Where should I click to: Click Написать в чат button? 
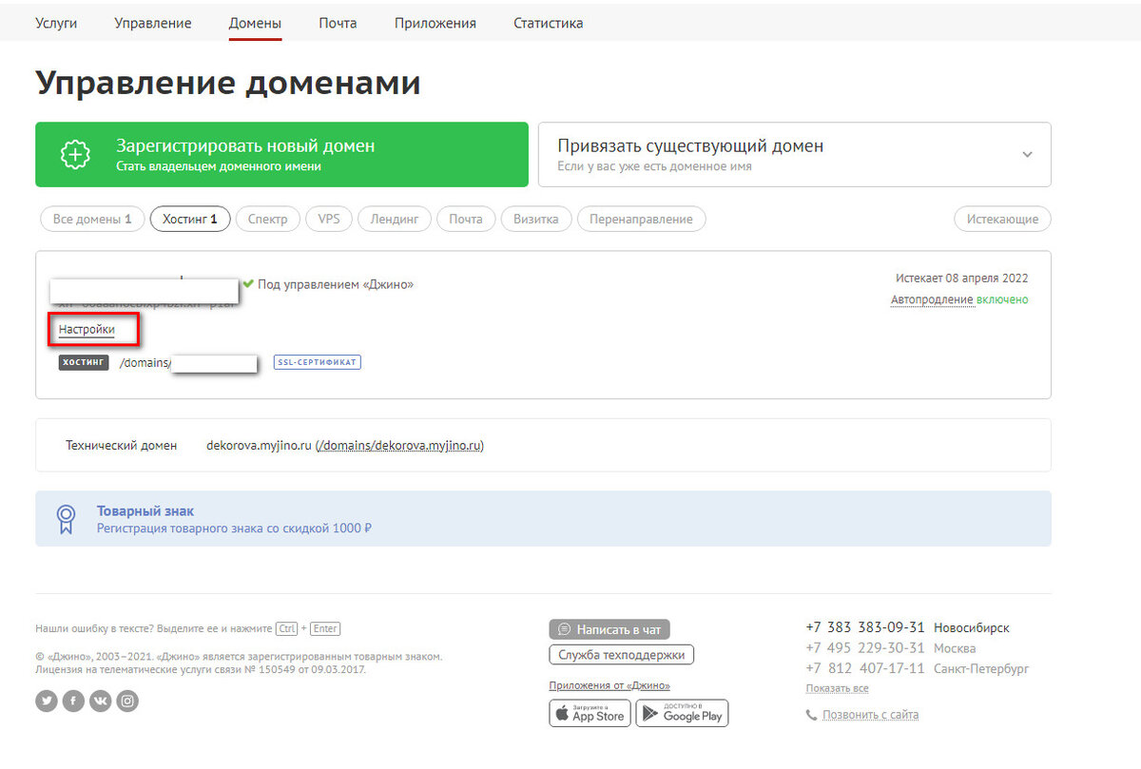pos(609,629)
